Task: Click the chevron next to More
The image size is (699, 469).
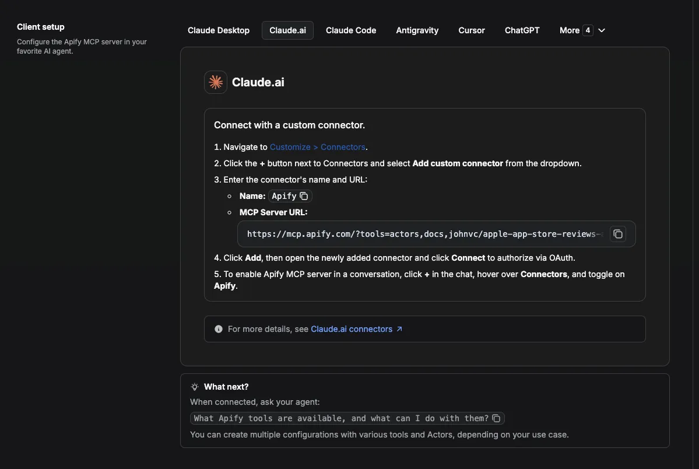Action: tap(602, 30)
